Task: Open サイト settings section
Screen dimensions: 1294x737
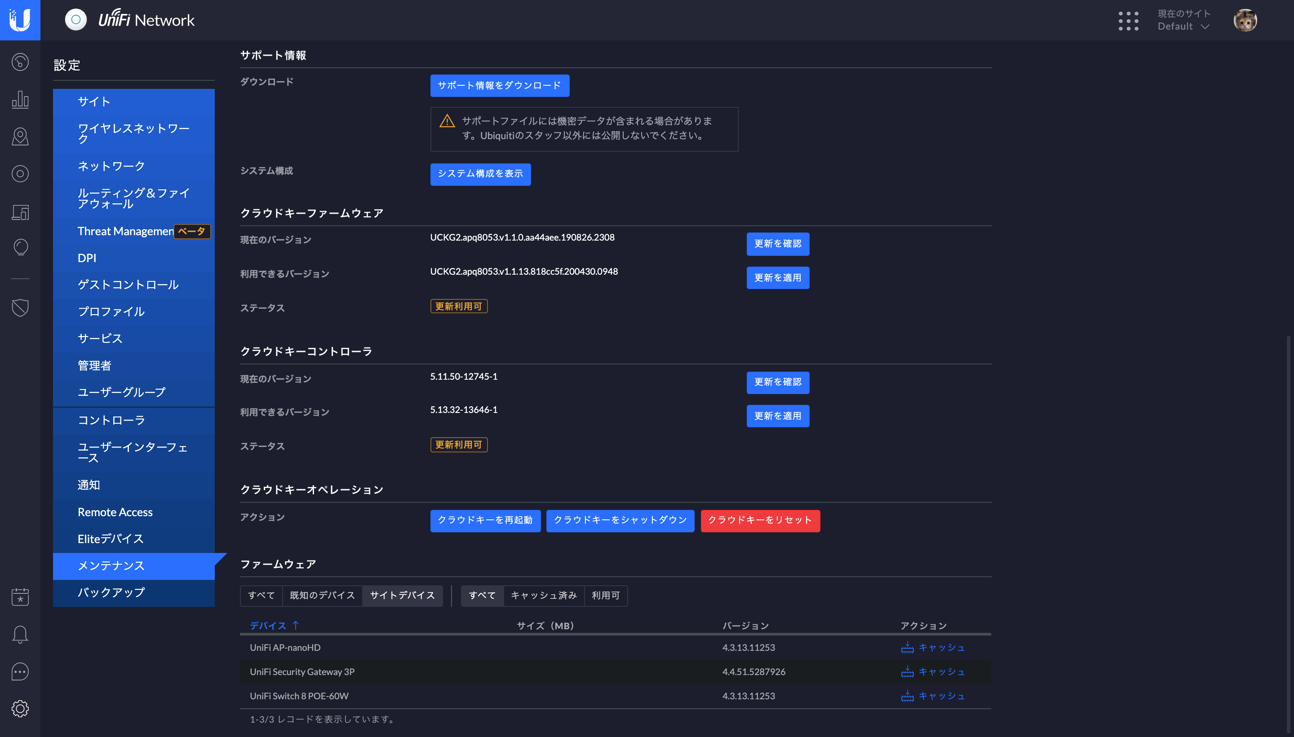Action: point(134,101)
